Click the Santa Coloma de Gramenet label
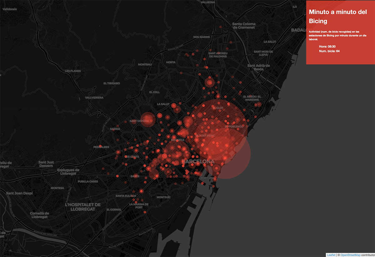 tap(244, 26)
